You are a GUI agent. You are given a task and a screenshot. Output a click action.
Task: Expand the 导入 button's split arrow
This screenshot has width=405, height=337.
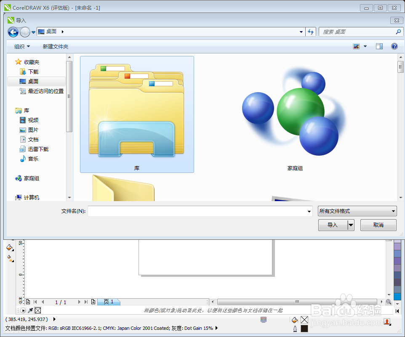350,225
